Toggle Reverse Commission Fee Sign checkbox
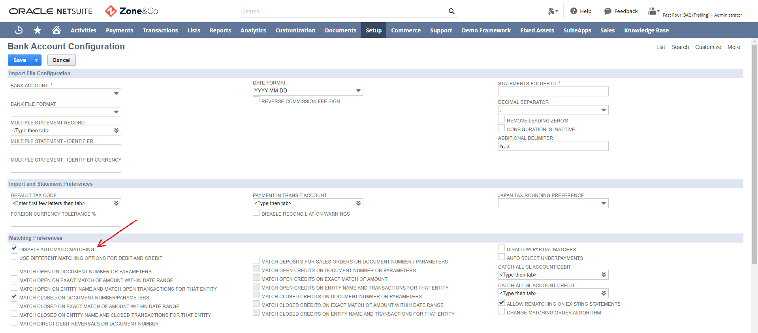 click(x=256, y=100)
